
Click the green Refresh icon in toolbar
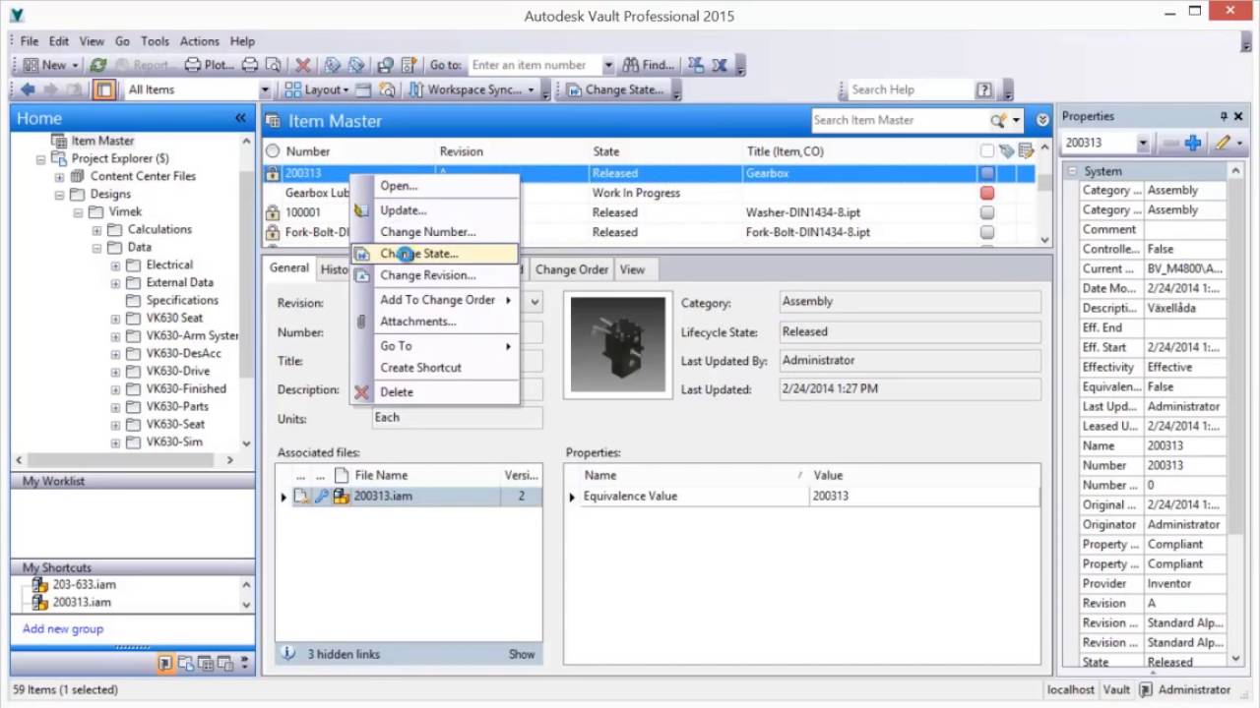pyautogui.click(x=98, y=65)
